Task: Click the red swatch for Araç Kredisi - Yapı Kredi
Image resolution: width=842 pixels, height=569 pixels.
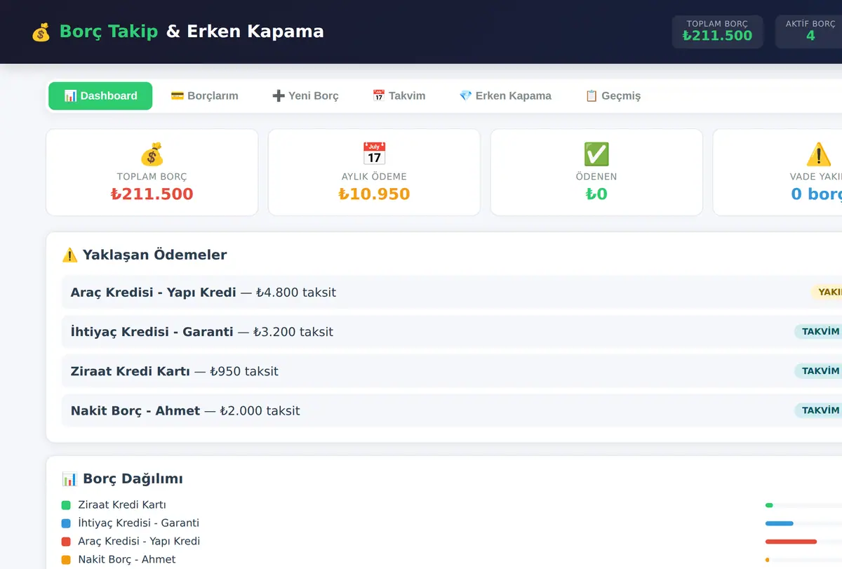Action: point(66,542)
